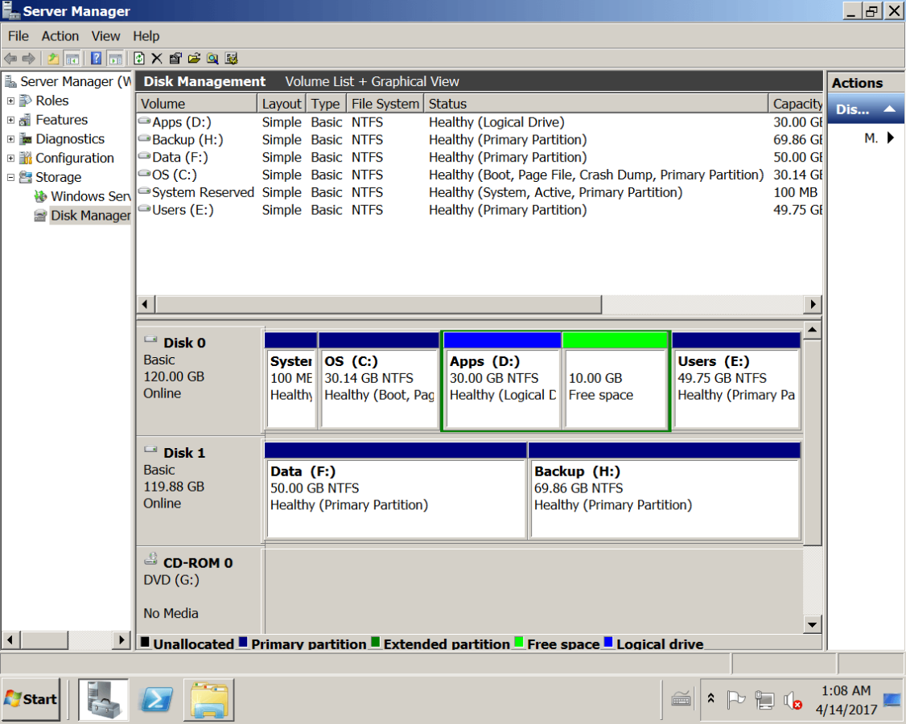Expand the Roles tree node

tap(10, 101)
